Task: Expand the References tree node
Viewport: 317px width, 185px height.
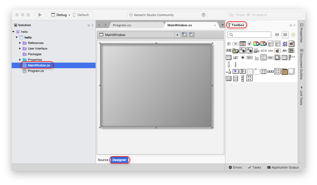Action: coord(20,43)
